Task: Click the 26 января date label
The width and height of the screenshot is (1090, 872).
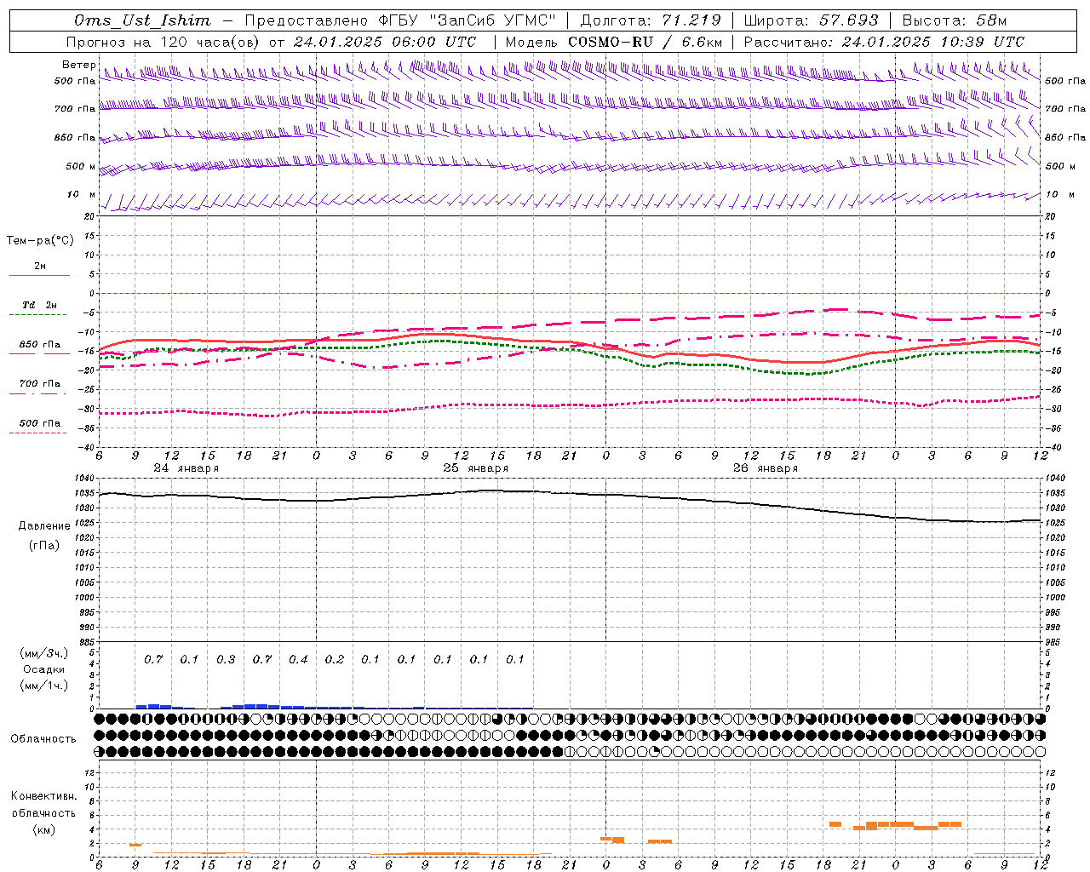Action: pyautogui.click(x=765, y=468)
